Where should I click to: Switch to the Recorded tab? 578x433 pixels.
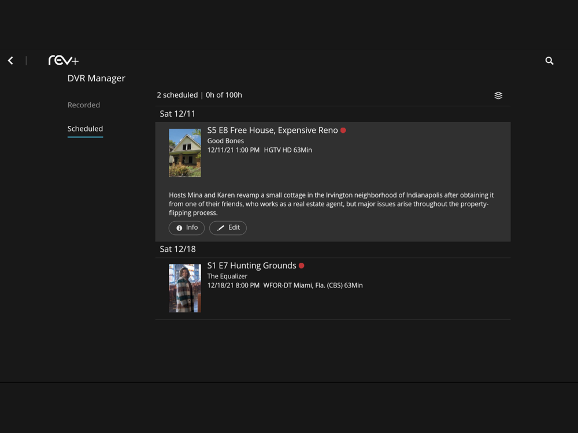click(x=84, y=105)
